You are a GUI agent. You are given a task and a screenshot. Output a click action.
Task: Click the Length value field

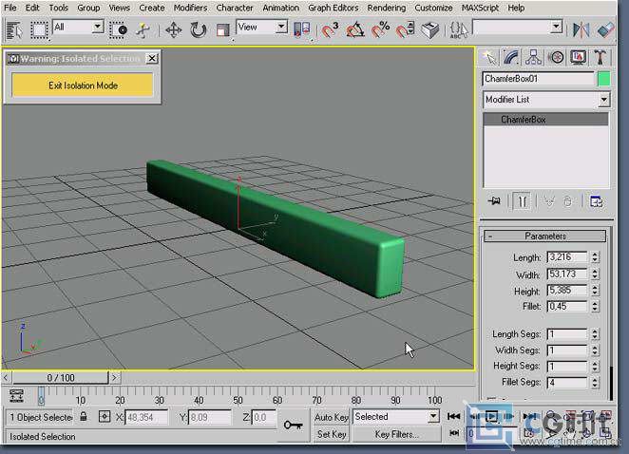click(x=566, y=257)
